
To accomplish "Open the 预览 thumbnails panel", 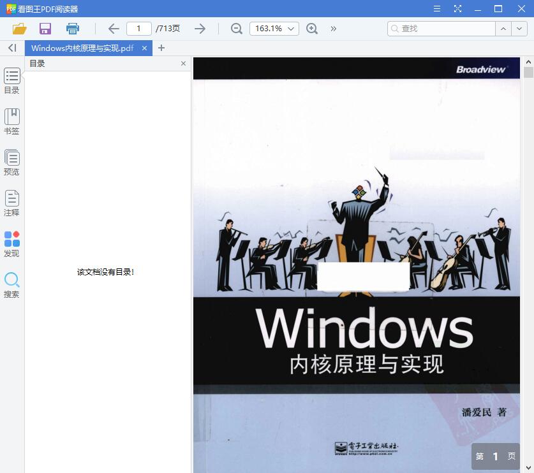I will pos(12,163).
